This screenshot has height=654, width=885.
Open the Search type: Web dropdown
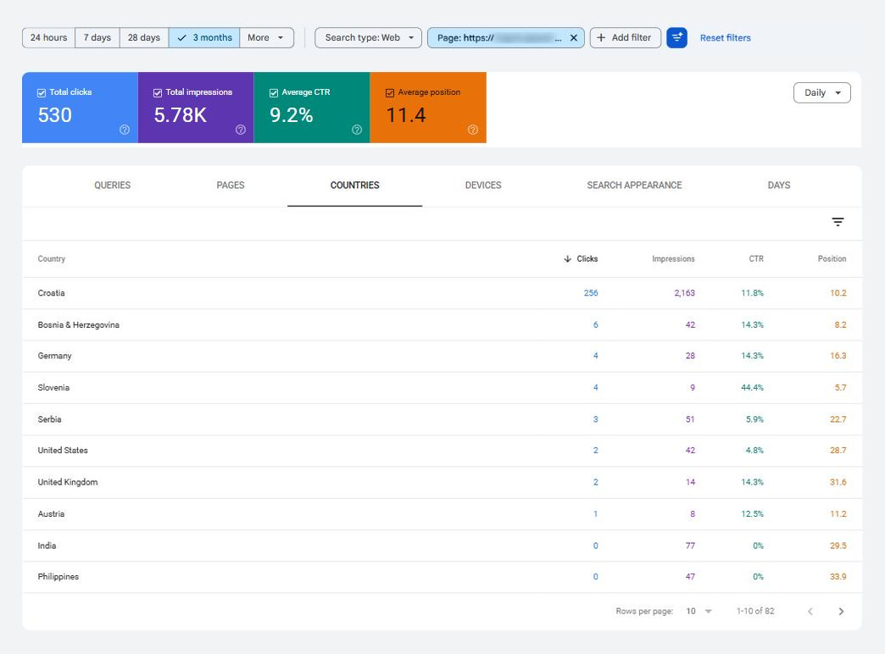[x=368, y=38]
